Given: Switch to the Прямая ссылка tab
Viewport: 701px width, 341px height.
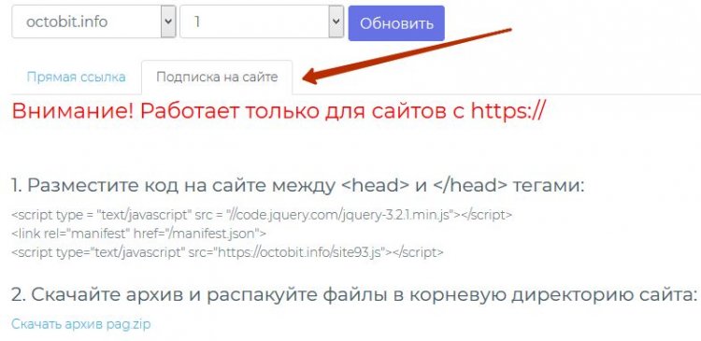Looking at the screenshot, I should (76, 77).
